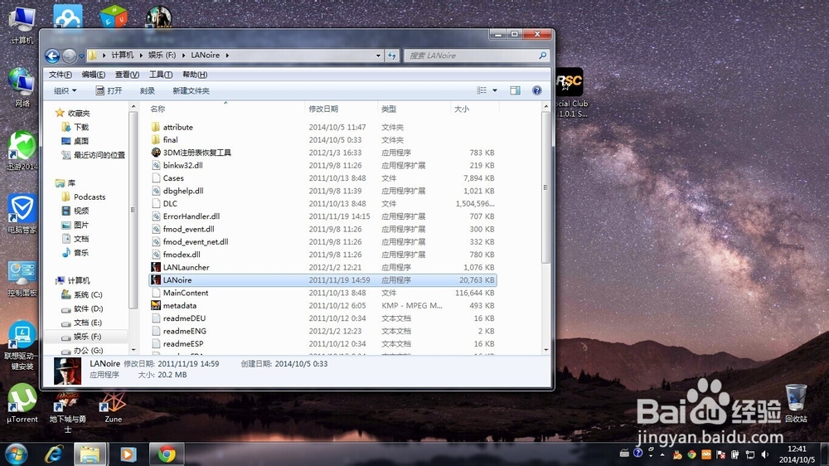
Task: Open 桌面 in navigation pane
Action: (81, 141)
